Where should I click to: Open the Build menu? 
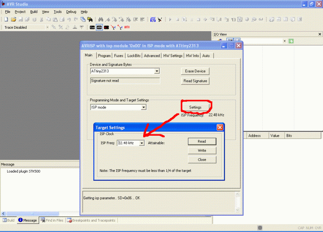(x=34, y=12)
